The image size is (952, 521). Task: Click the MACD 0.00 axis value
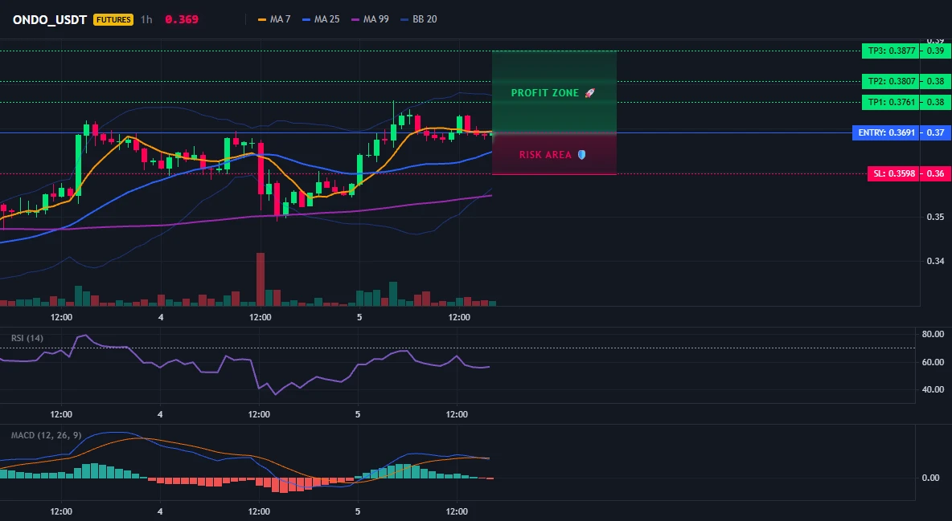tap(931, 478)
